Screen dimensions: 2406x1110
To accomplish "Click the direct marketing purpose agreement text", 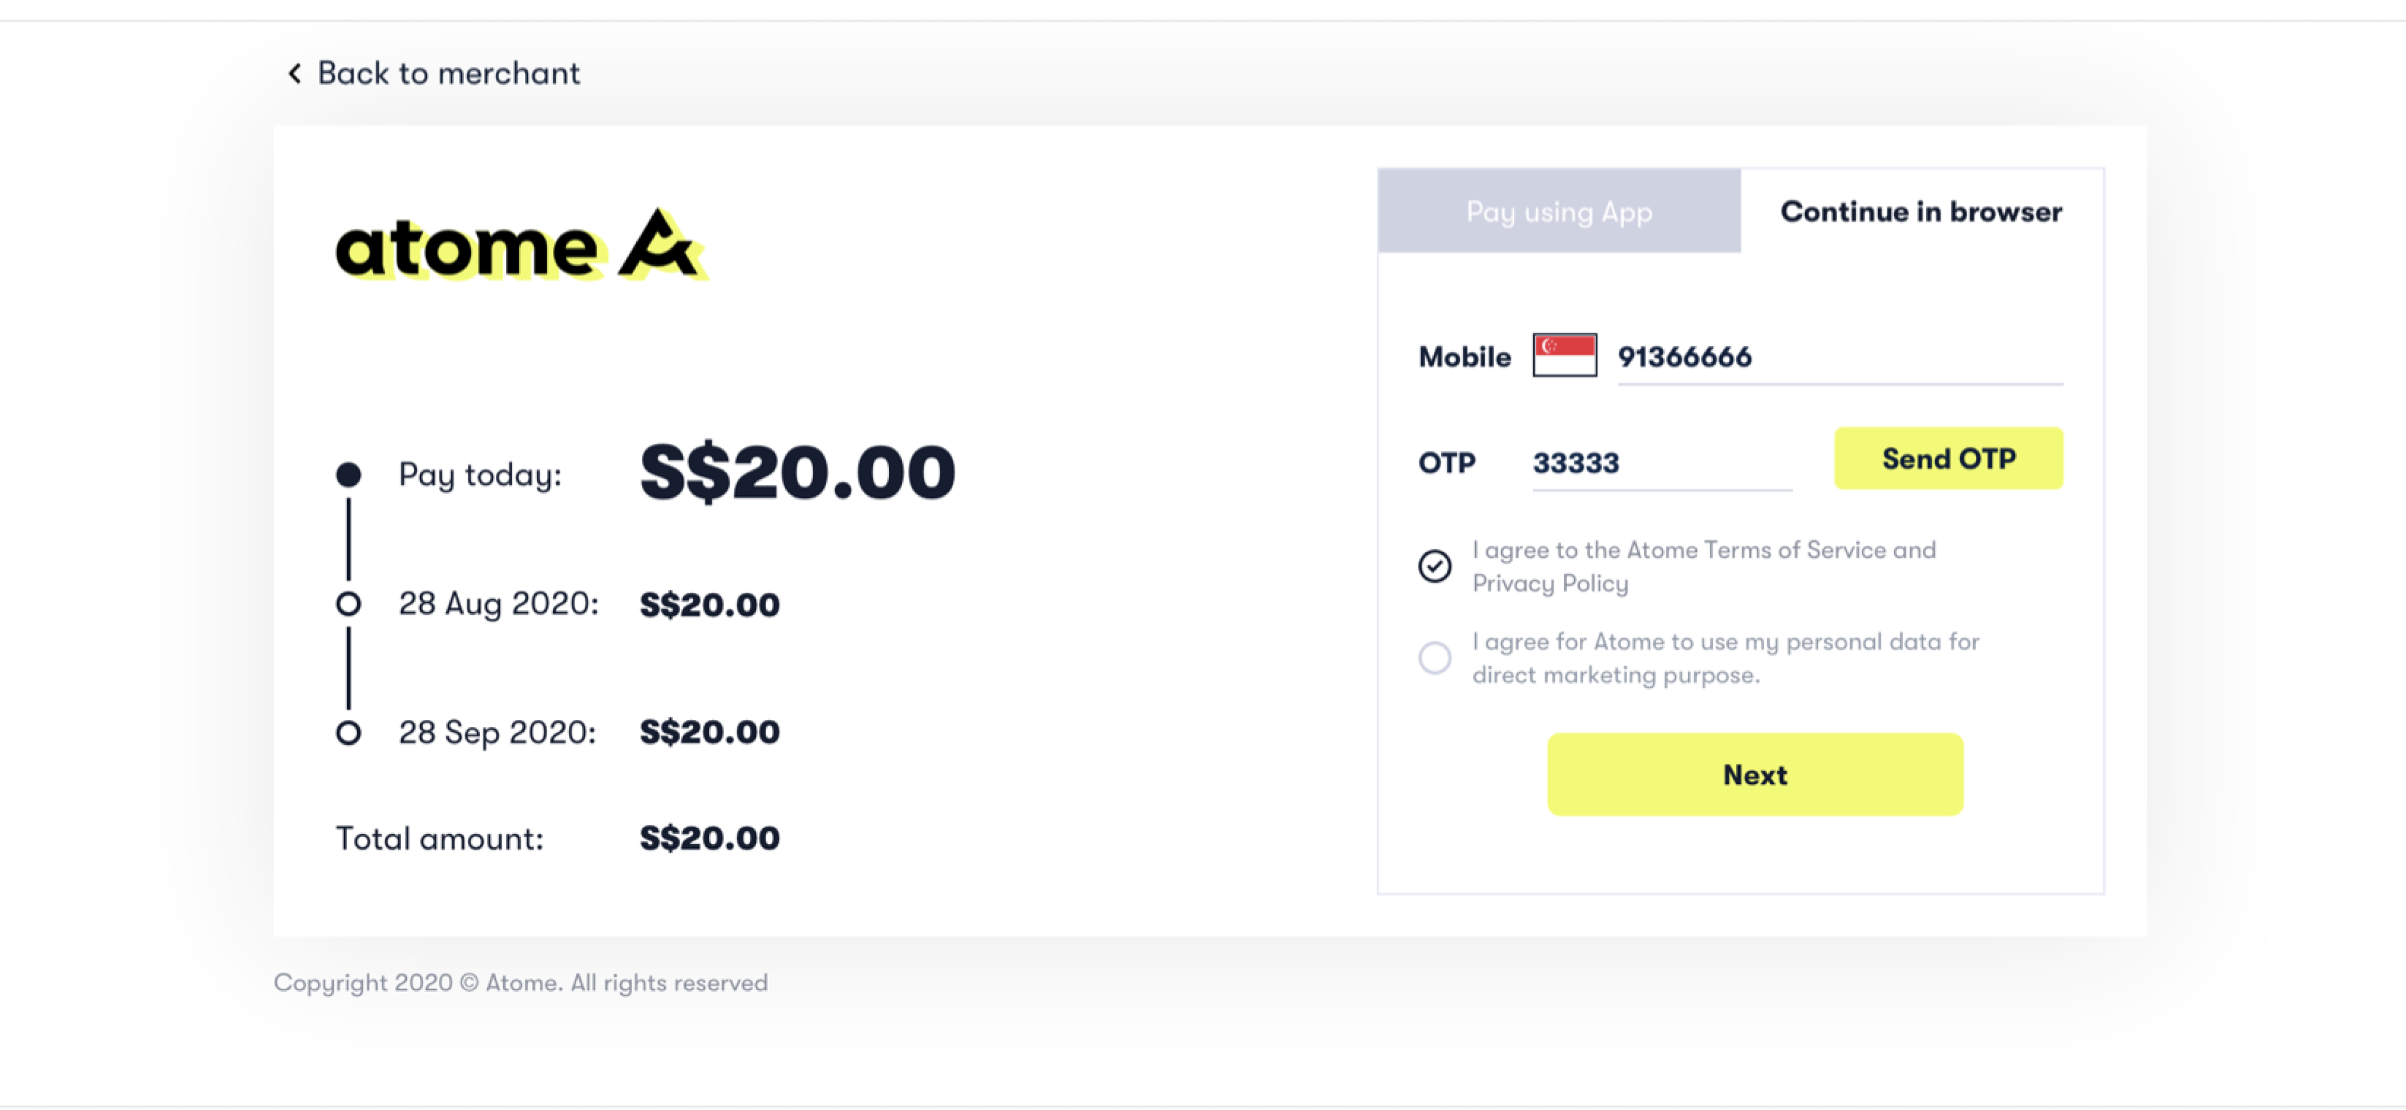I will [1724, 657].
